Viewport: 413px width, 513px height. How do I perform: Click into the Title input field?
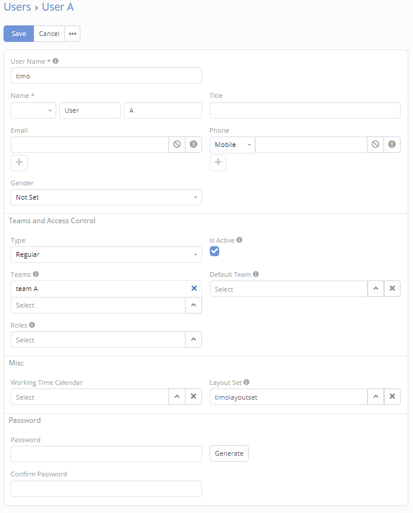tap(305, 110)
